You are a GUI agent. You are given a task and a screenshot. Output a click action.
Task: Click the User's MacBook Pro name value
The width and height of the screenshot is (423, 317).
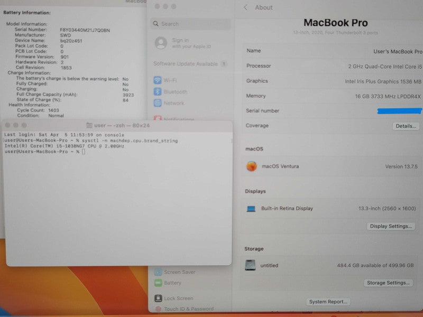398,51
